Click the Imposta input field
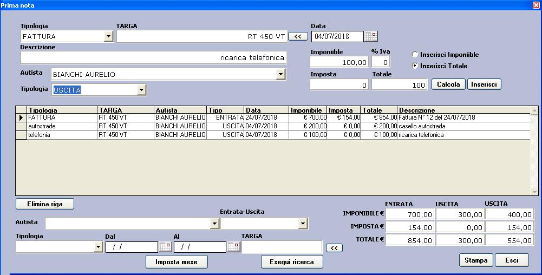Screen dimensions: 542x275 (x=339, y=84)
